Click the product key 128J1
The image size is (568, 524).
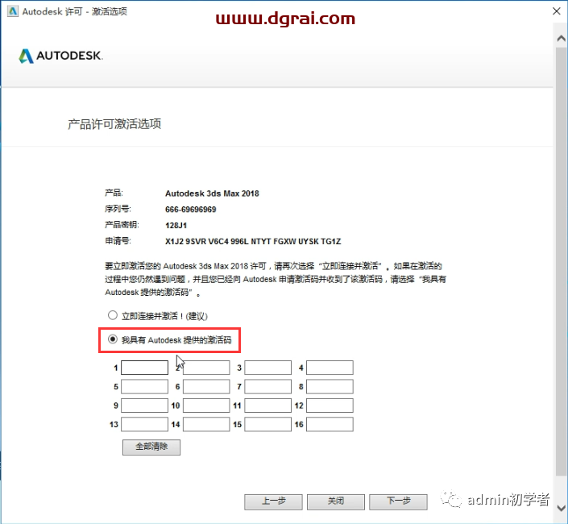176,226
